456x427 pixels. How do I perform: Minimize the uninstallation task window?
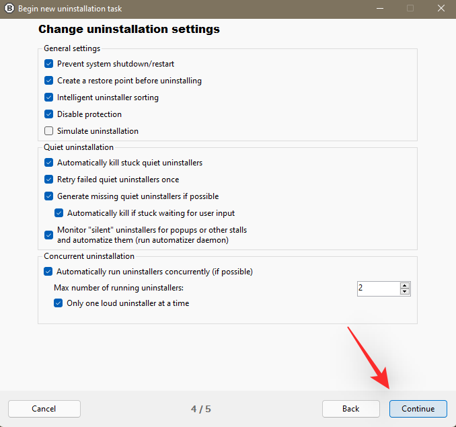pos(379,9)
